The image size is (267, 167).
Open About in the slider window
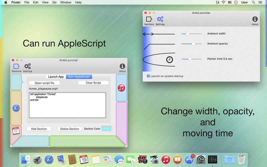coord(255,20)
